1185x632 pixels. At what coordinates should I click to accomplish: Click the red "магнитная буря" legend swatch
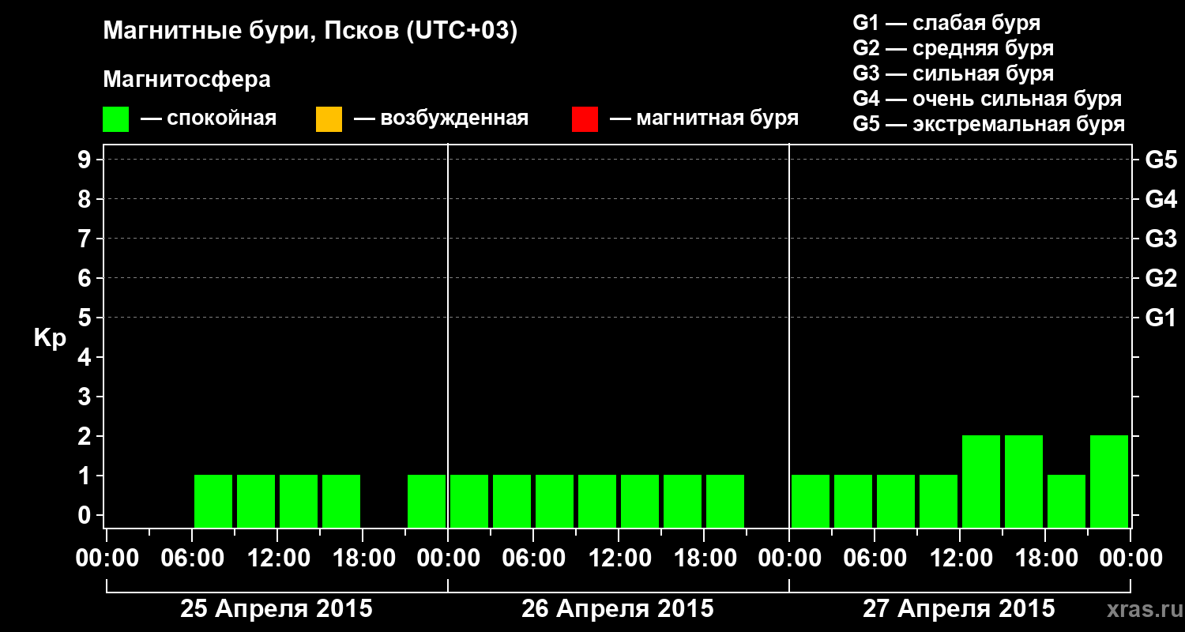click(x=585, y=119)
